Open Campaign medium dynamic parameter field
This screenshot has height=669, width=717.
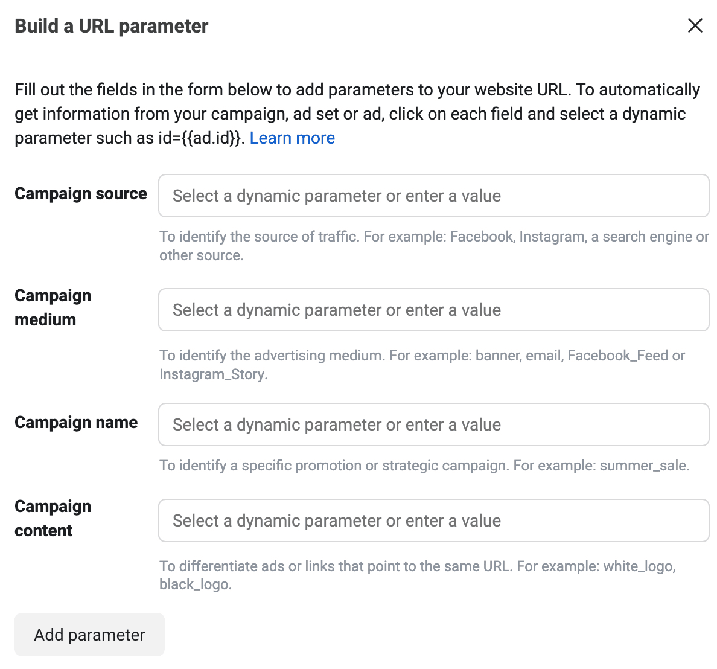click(433, 310)
